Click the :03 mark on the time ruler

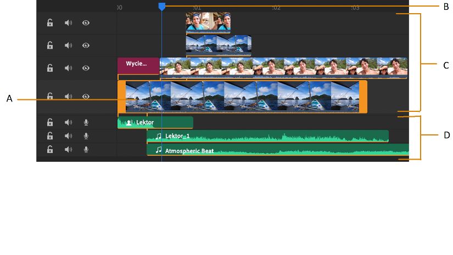[355, 8]
